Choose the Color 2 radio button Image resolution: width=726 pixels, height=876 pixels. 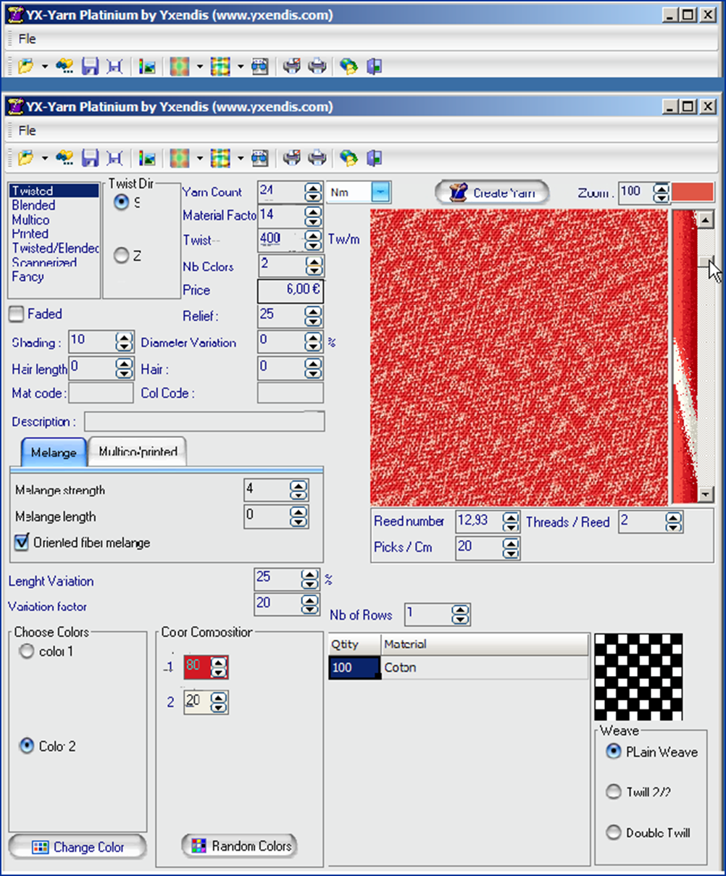(27, 746)
